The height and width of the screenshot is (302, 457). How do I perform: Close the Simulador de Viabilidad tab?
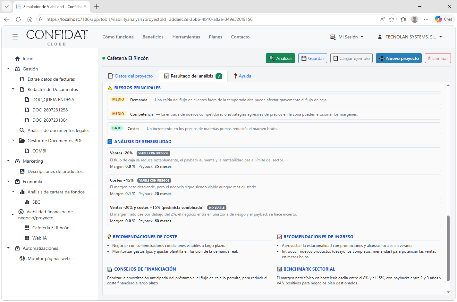85,6
